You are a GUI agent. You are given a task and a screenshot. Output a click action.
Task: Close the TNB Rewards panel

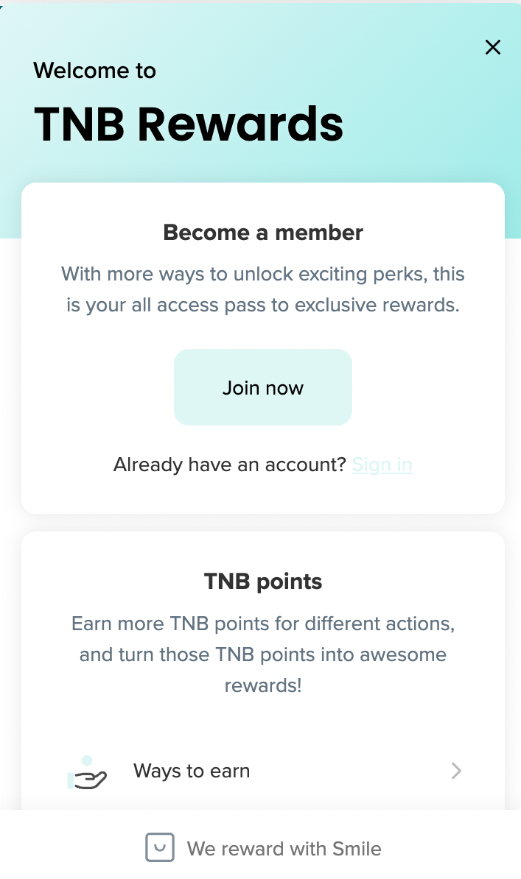point(492,48)
